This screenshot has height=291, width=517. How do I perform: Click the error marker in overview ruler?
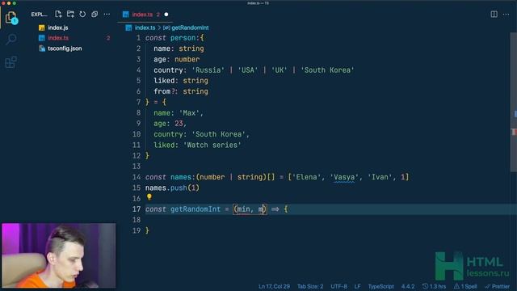(514, 132)
